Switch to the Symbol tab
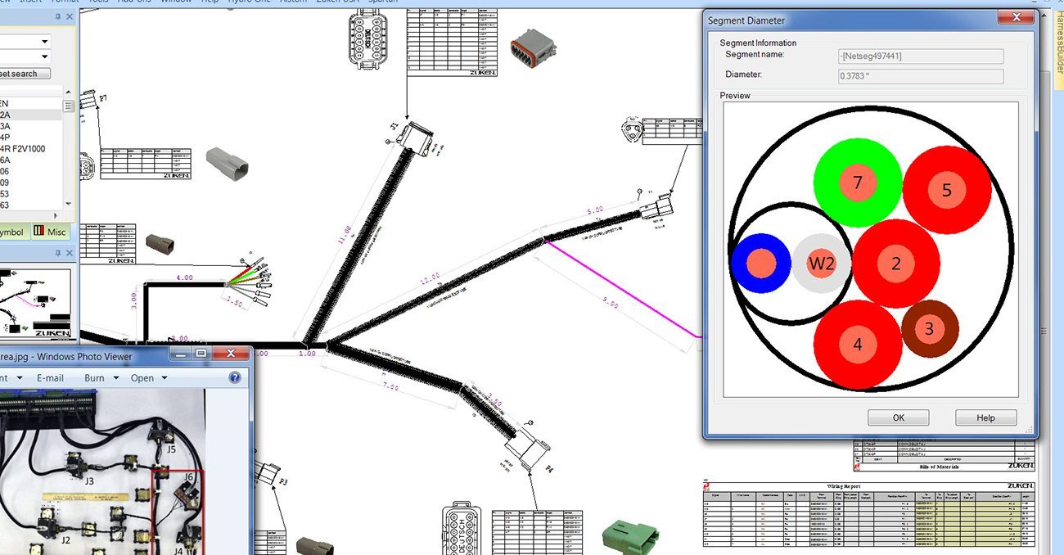The image size is (1064, 555). tap(10, 232)
